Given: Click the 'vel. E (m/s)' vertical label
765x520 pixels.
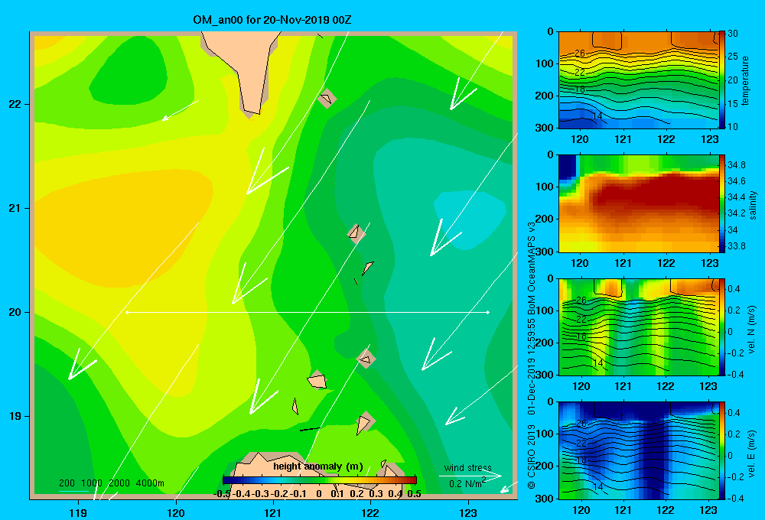Looking at the screenshot, I should pyautogui.click(x=752, y=452).
